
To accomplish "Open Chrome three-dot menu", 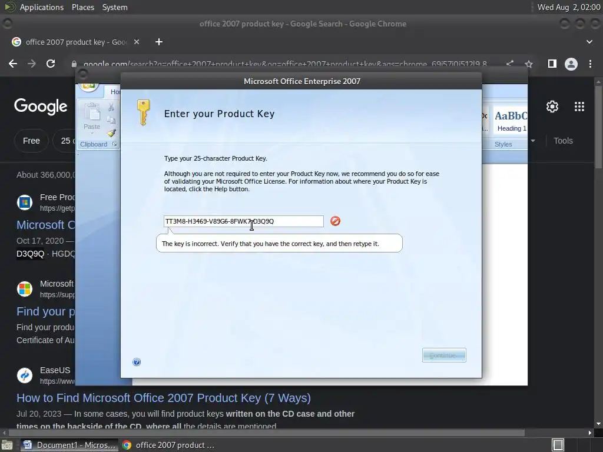I will tap(590, 64).
